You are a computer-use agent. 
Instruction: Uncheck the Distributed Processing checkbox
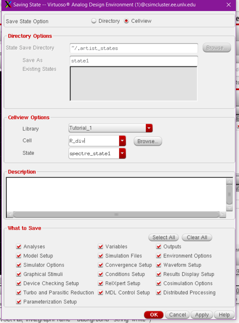coord(159,293)
